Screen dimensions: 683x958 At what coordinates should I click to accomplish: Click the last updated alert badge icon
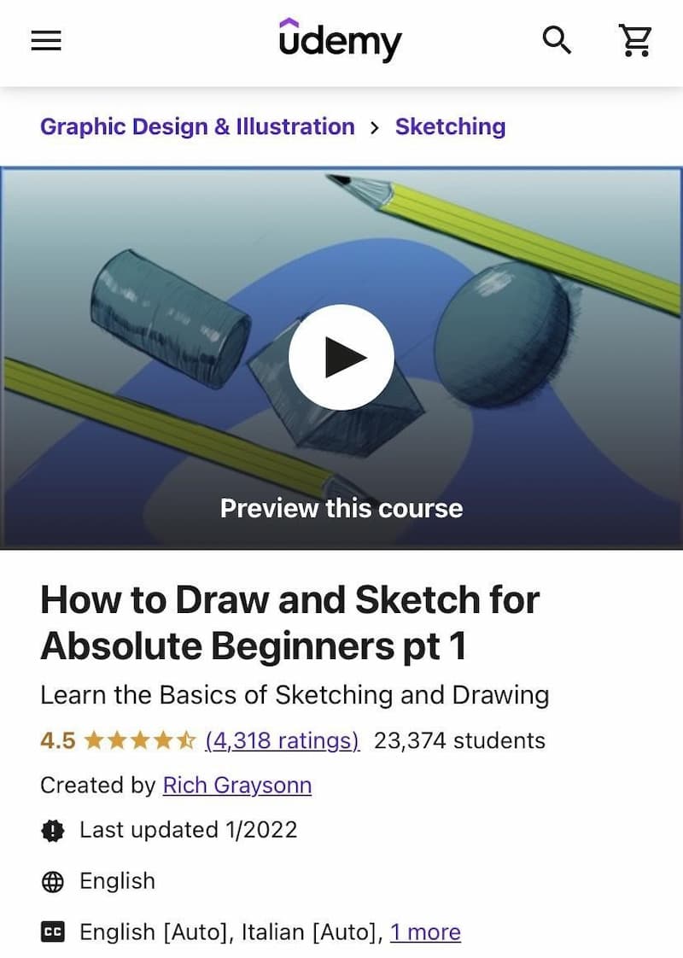coord(53,830)
